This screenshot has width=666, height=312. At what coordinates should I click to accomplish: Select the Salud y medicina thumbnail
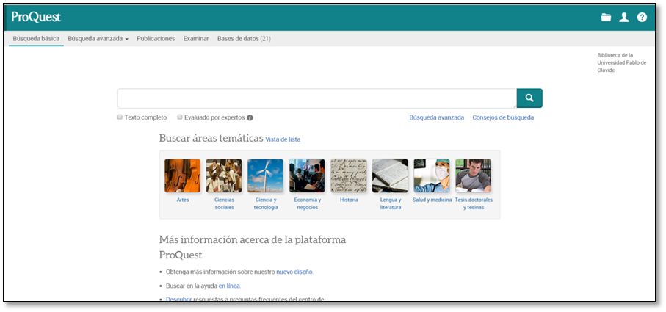432,175
